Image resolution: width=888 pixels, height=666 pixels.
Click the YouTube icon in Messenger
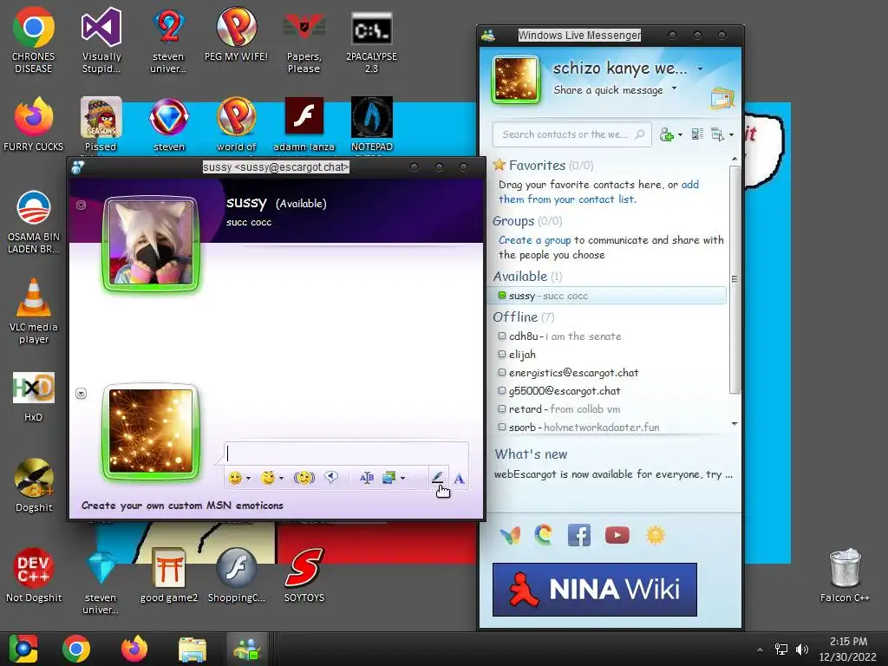(617, 535)
